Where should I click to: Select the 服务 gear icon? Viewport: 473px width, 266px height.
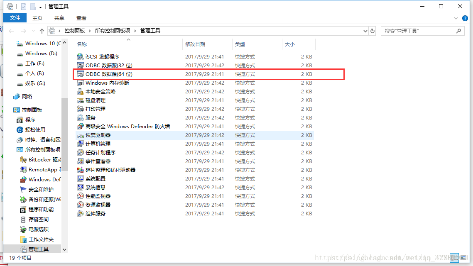[80, 117]
